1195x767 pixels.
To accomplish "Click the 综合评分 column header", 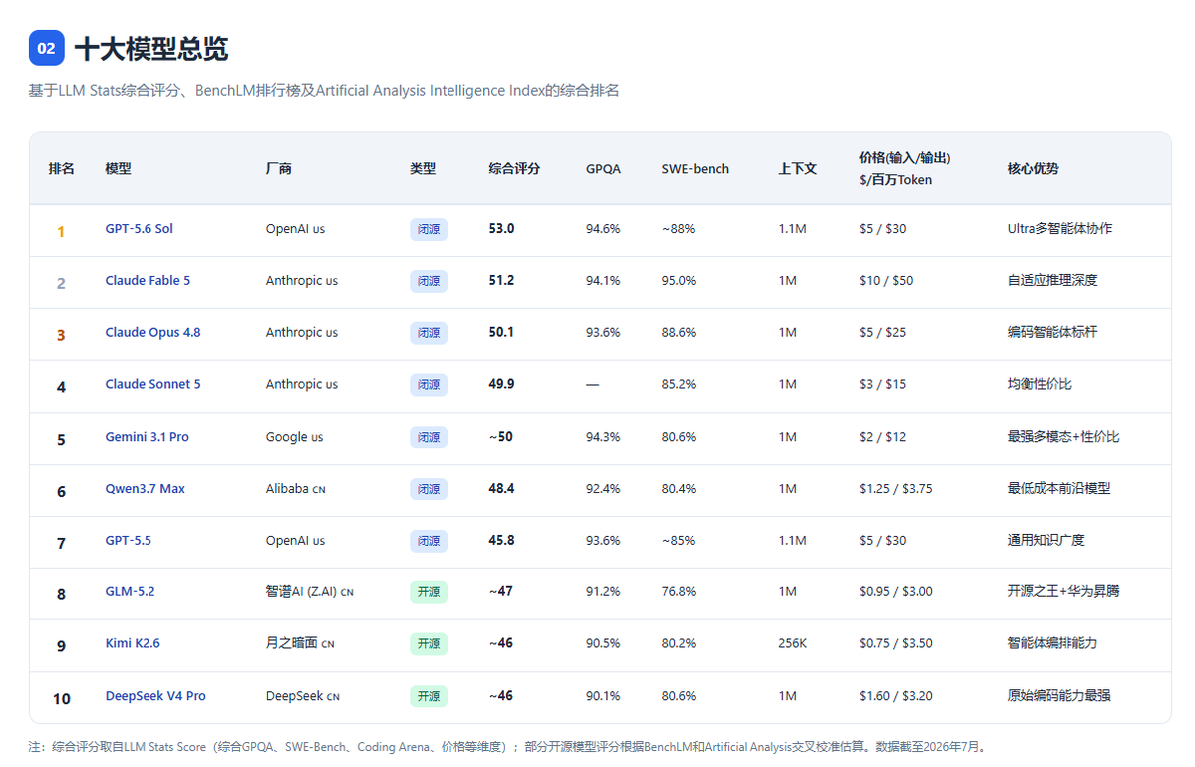I will [x=514, y=168].
